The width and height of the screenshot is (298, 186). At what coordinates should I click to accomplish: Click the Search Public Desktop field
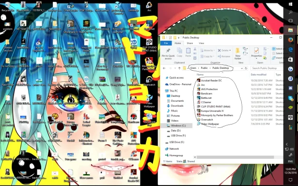(x=267, y=68)
